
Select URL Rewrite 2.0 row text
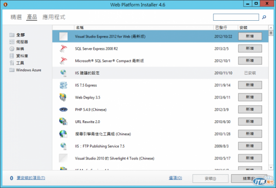(87, 122)
